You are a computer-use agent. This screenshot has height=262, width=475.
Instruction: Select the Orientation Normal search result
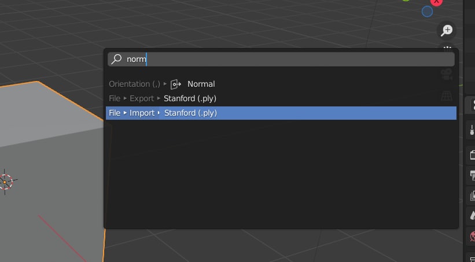click(x=281, y=84)
